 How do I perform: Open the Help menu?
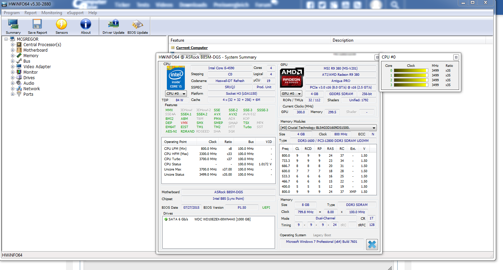[93, 13]
